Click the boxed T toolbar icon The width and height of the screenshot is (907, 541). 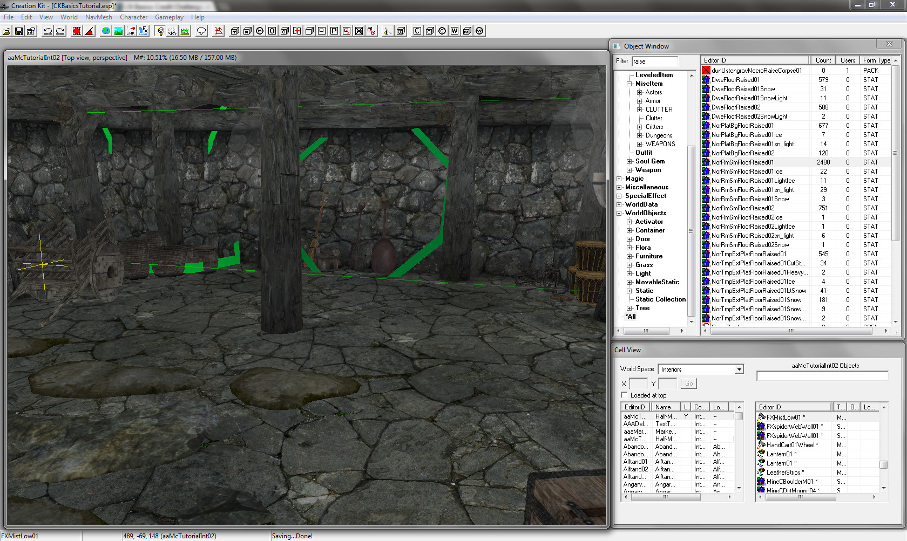[235, 31]
